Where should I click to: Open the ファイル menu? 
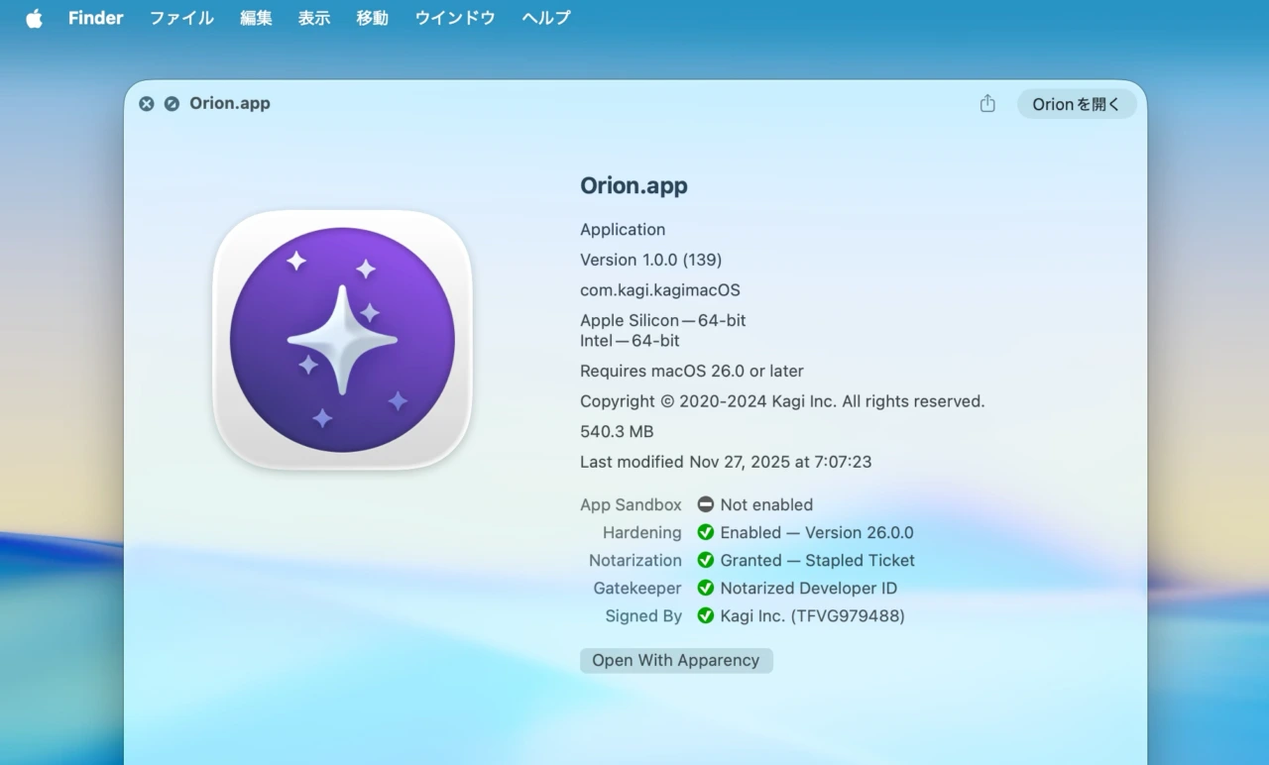click(181, 17)
